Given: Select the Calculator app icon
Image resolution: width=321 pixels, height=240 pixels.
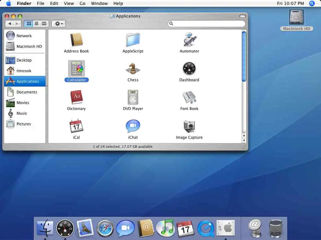Looking at the screenshot, I should (x=76, y=68).
